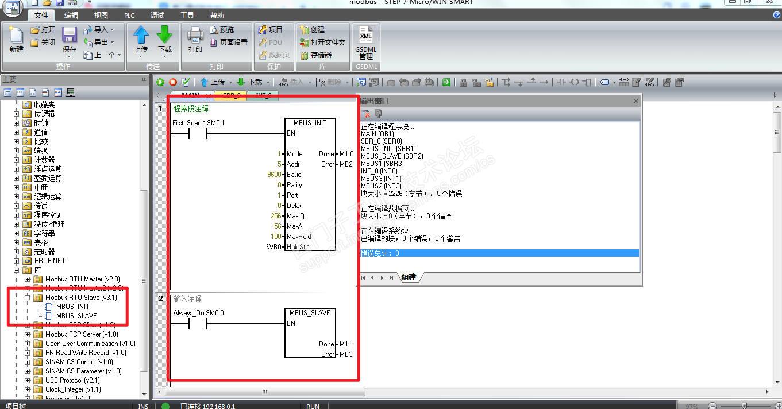
Task: Click the help question mark icon
Action: 776,16
